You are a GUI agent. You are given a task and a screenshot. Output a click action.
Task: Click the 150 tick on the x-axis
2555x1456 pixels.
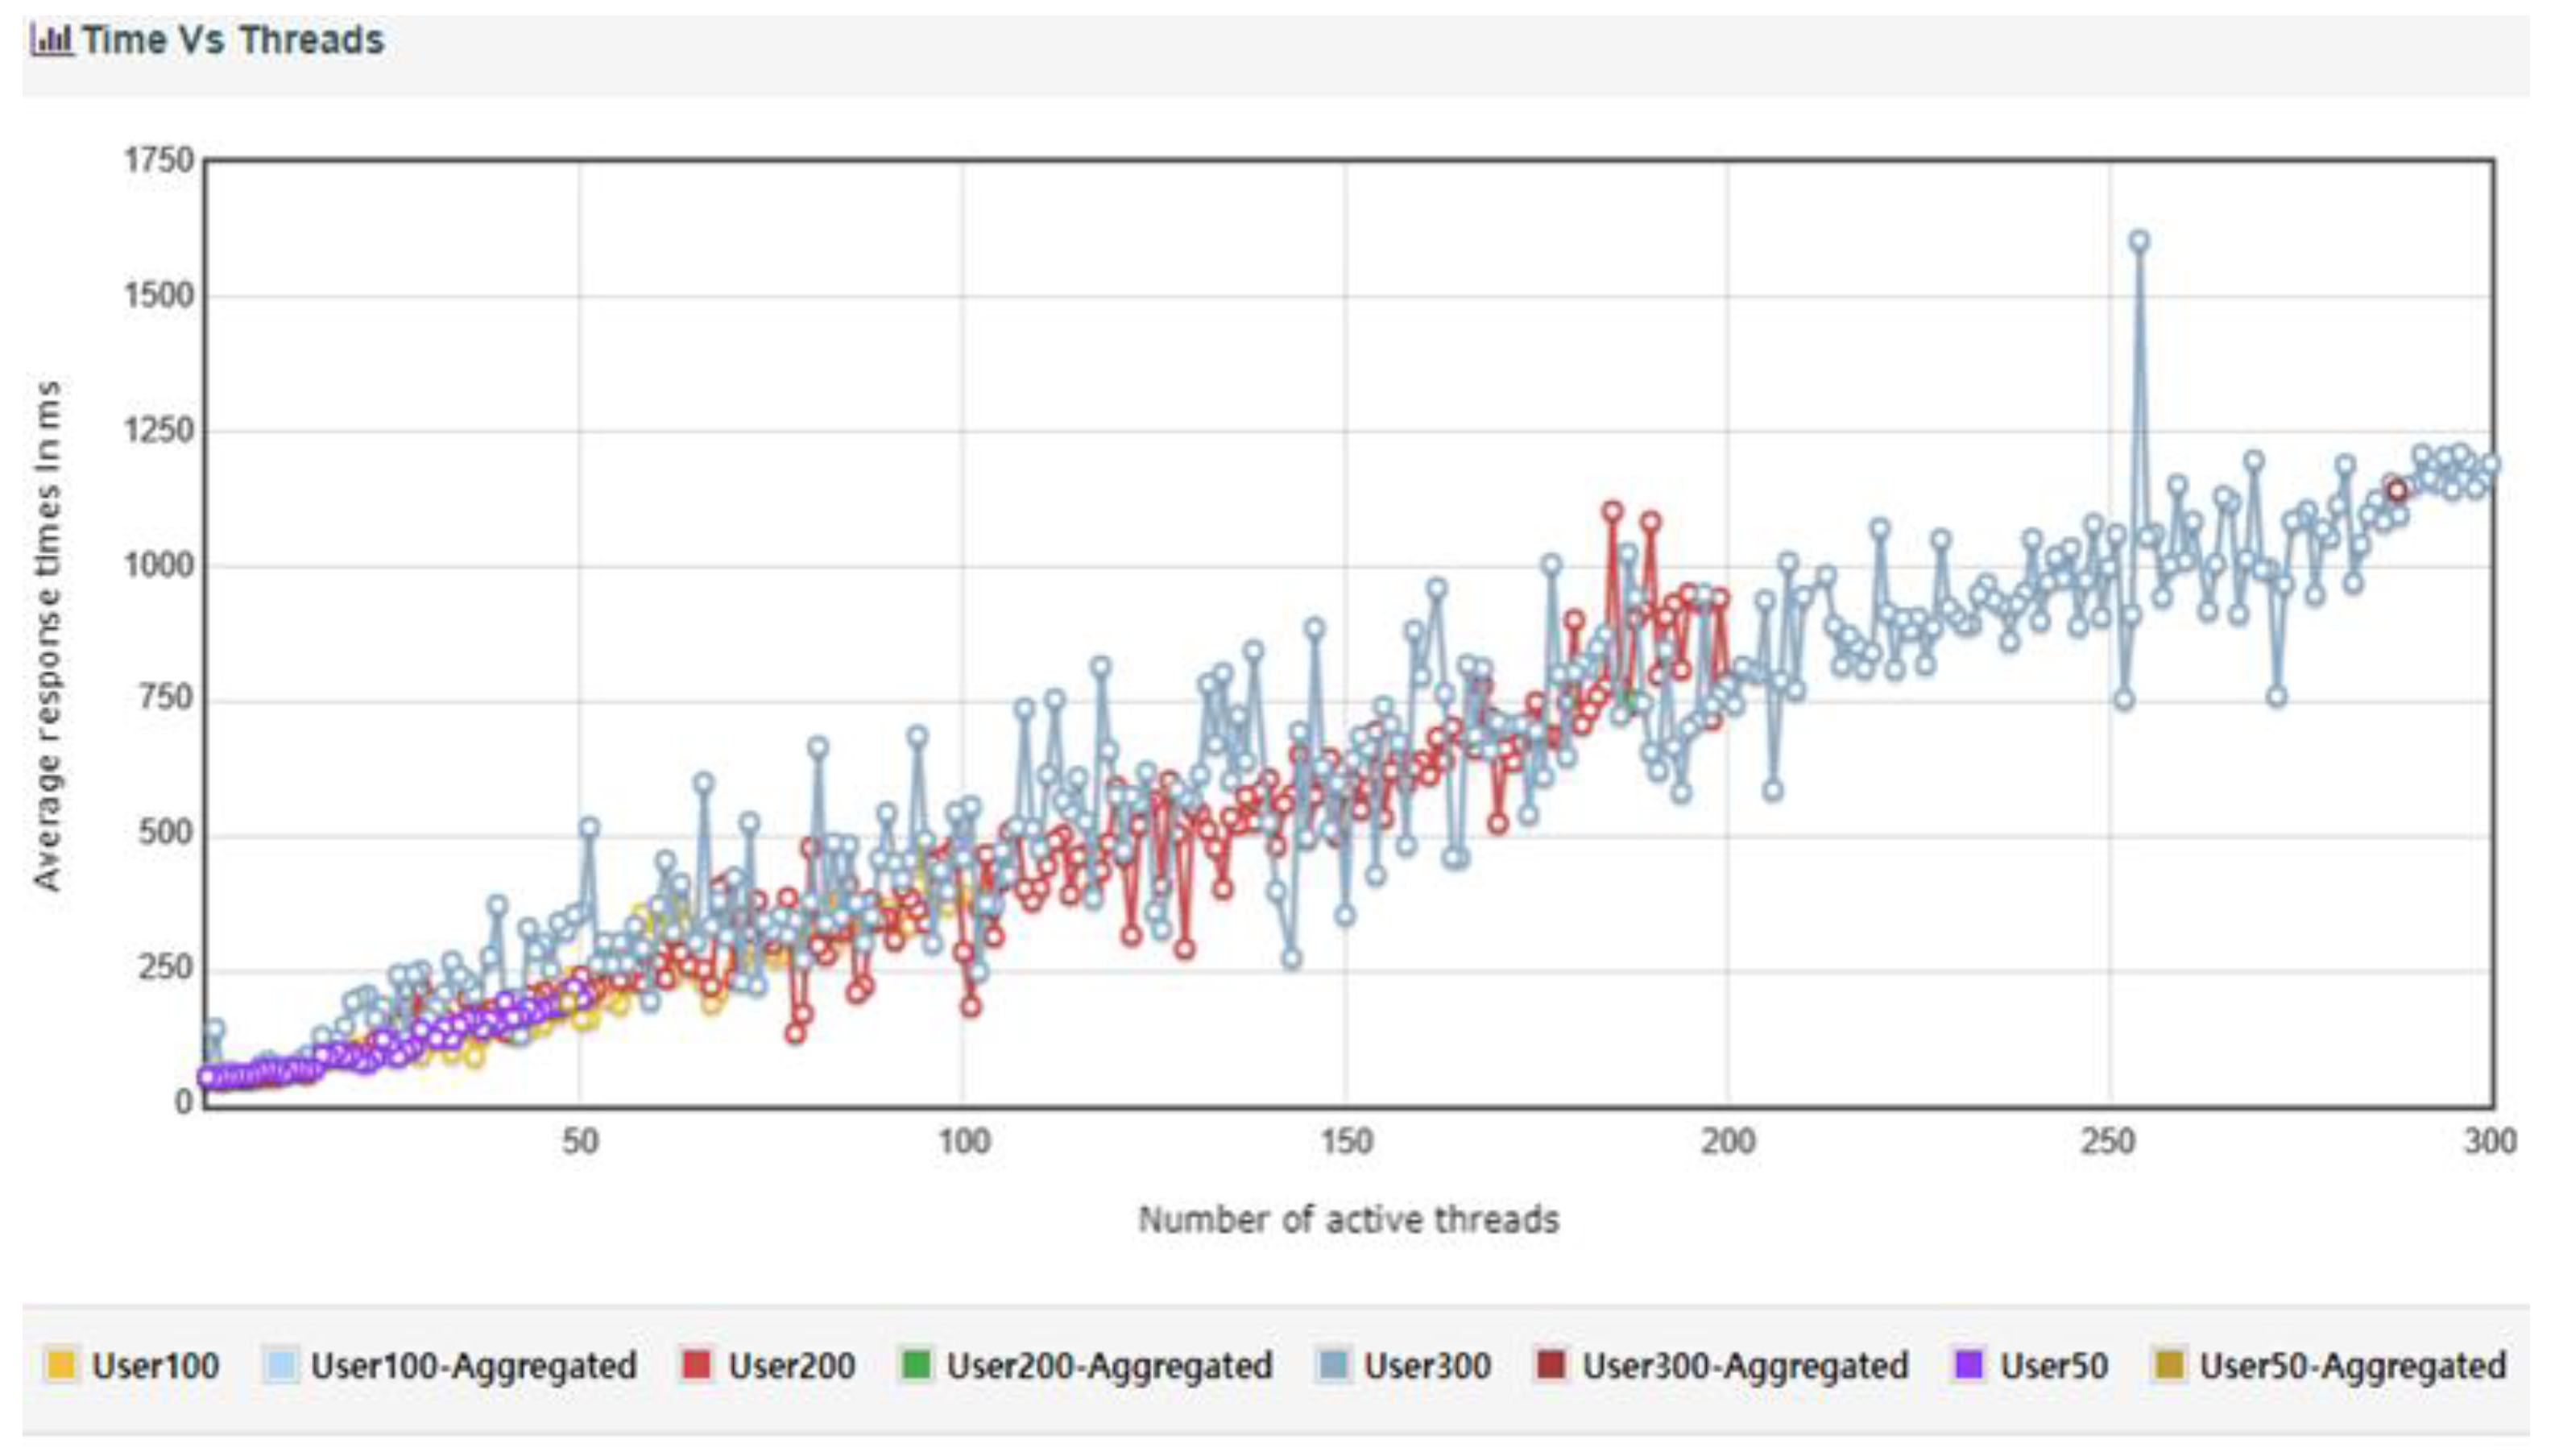click(x=1346, y=1141)
